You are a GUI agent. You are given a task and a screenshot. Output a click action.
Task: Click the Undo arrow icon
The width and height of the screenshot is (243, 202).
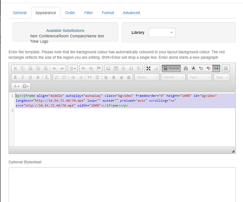(x=54, y=68)
